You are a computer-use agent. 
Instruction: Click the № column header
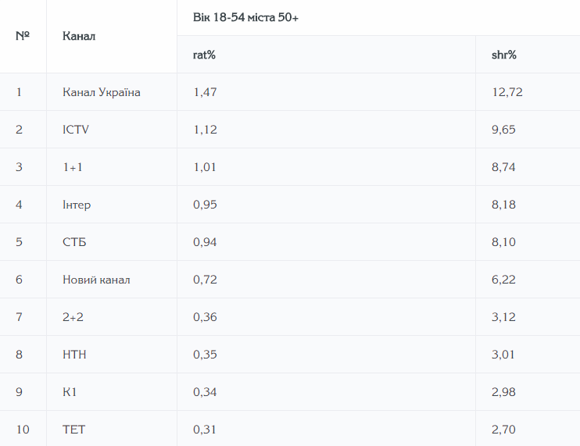coord(22,36)
